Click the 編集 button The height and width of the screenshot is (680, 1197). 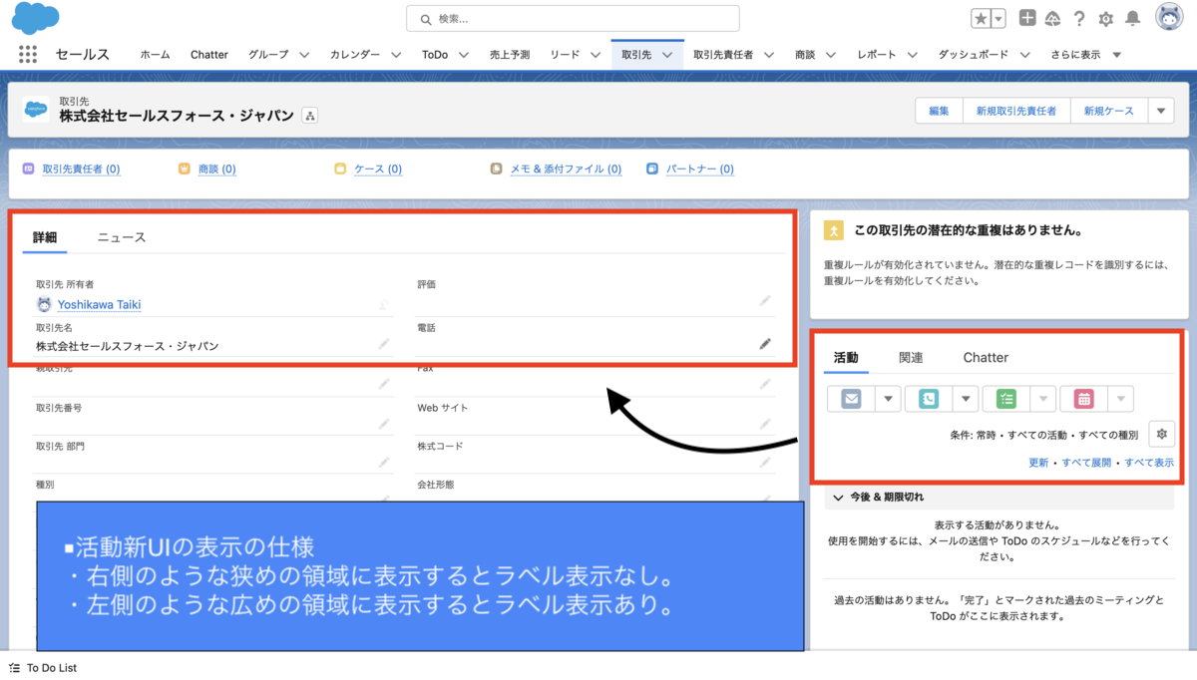point(938,110)
